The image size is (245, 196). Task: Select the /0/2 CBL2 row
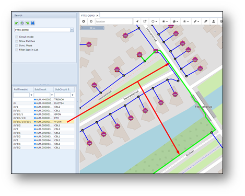click(x=44, y=129)
